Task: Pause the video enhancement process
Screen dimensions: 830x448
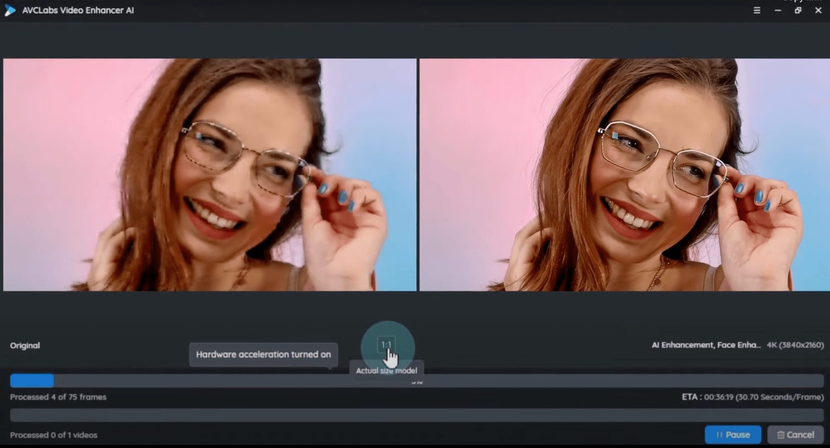Action: [733, 435]
